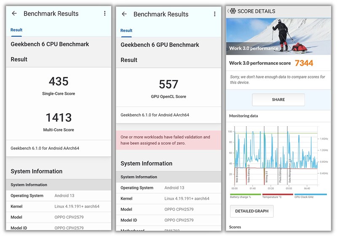Tap the Monitoring data heading
337x236 pixels.
(x=243, y=116)
